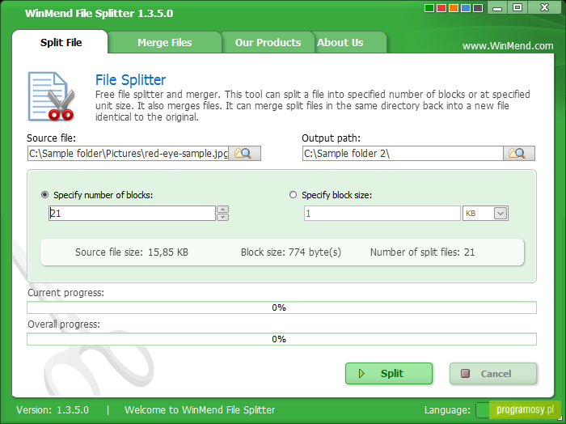Click the number of blocks input field
This screenshot has width=566, height=424.
132,214
